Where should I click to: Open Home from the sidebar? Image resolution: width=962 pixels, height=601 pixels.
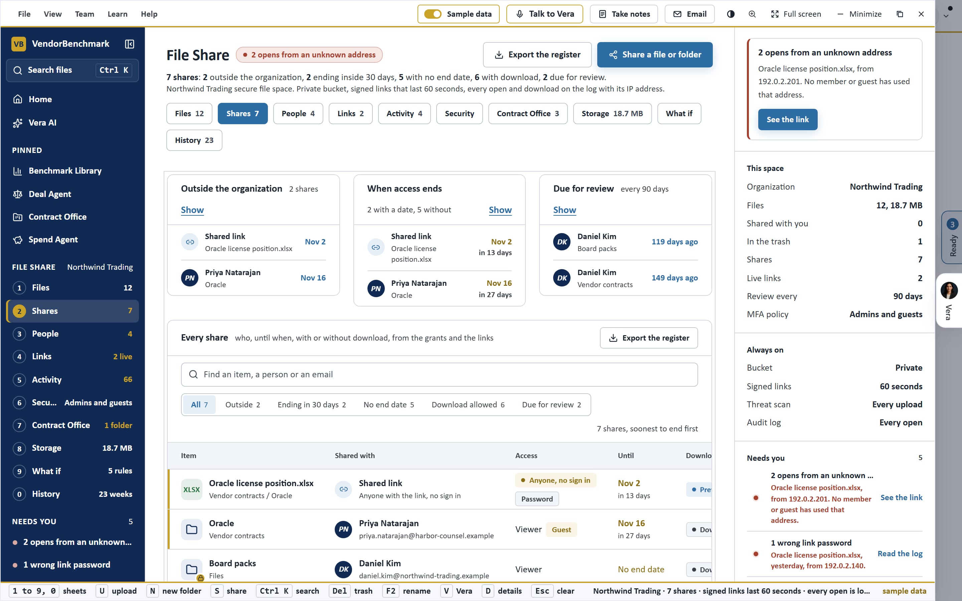click(x=72, y=99)
